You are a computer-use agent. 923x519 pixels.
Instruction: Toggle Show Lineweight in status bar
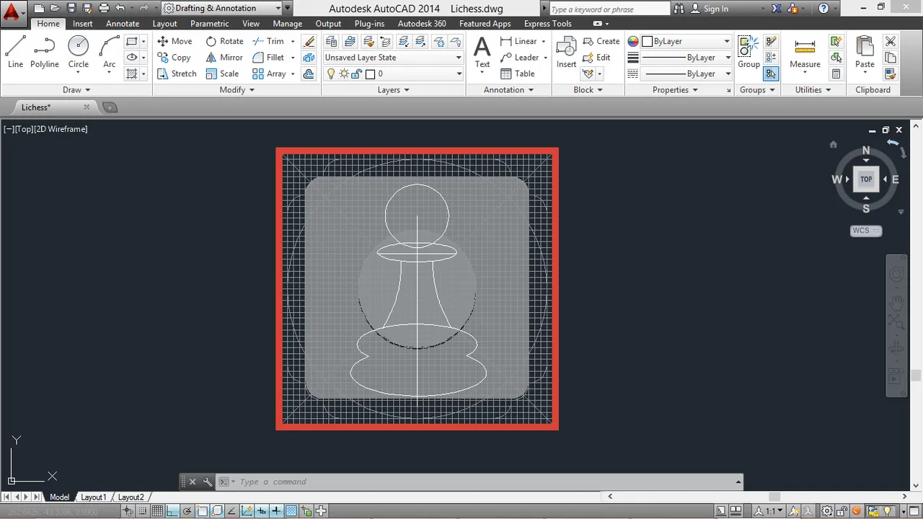276,511
